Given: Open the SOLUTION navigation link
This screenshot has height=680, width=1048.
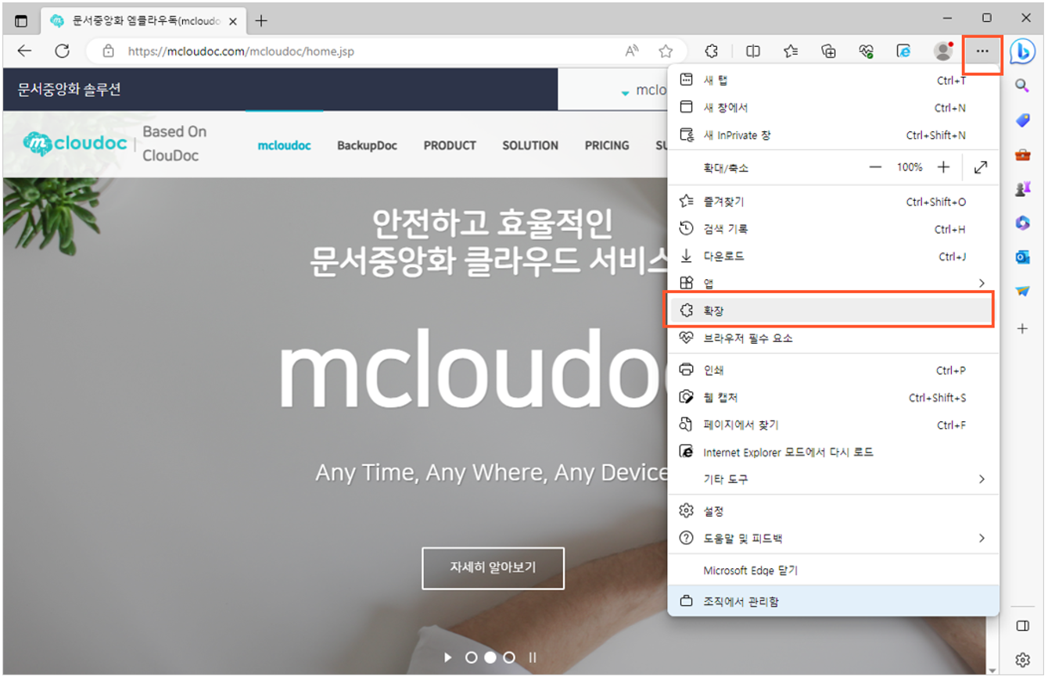Looking at the screenshot, I should point(530,145).
